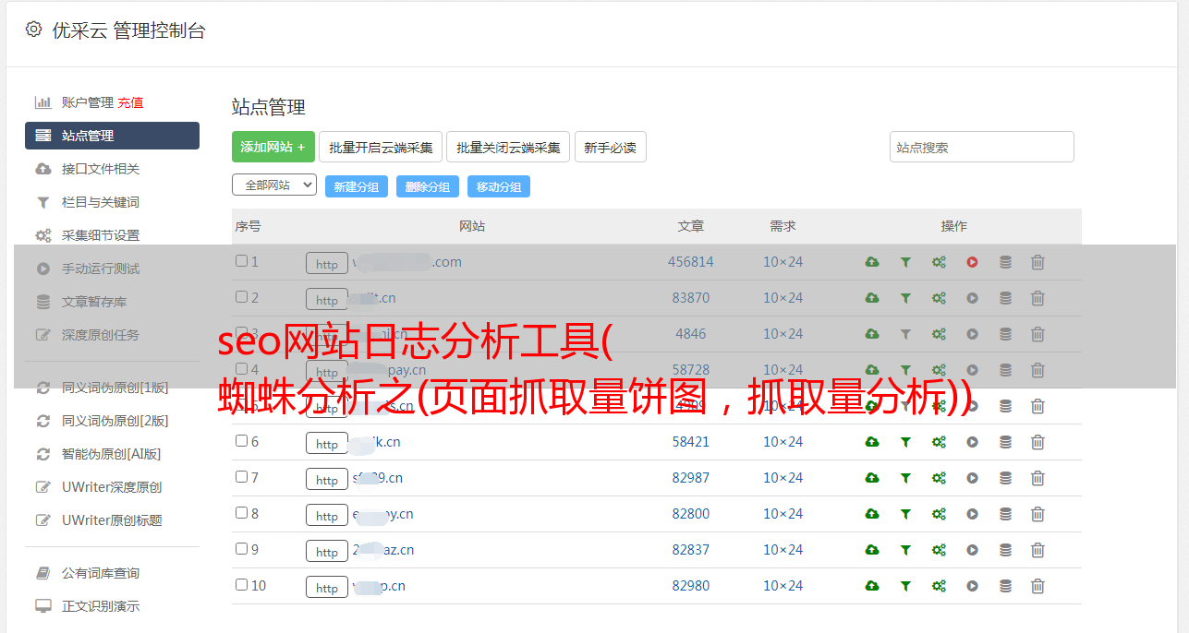The width and height of the screenshot is (1189, 633).
Task: Select checkbox for site number 6
Action: [241, 441]
